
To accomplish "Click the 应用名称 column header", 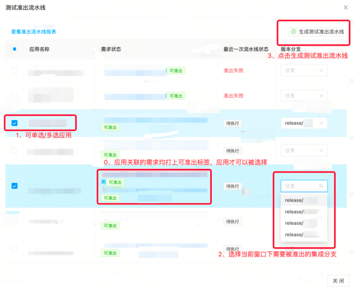I will tap(39, 49).
